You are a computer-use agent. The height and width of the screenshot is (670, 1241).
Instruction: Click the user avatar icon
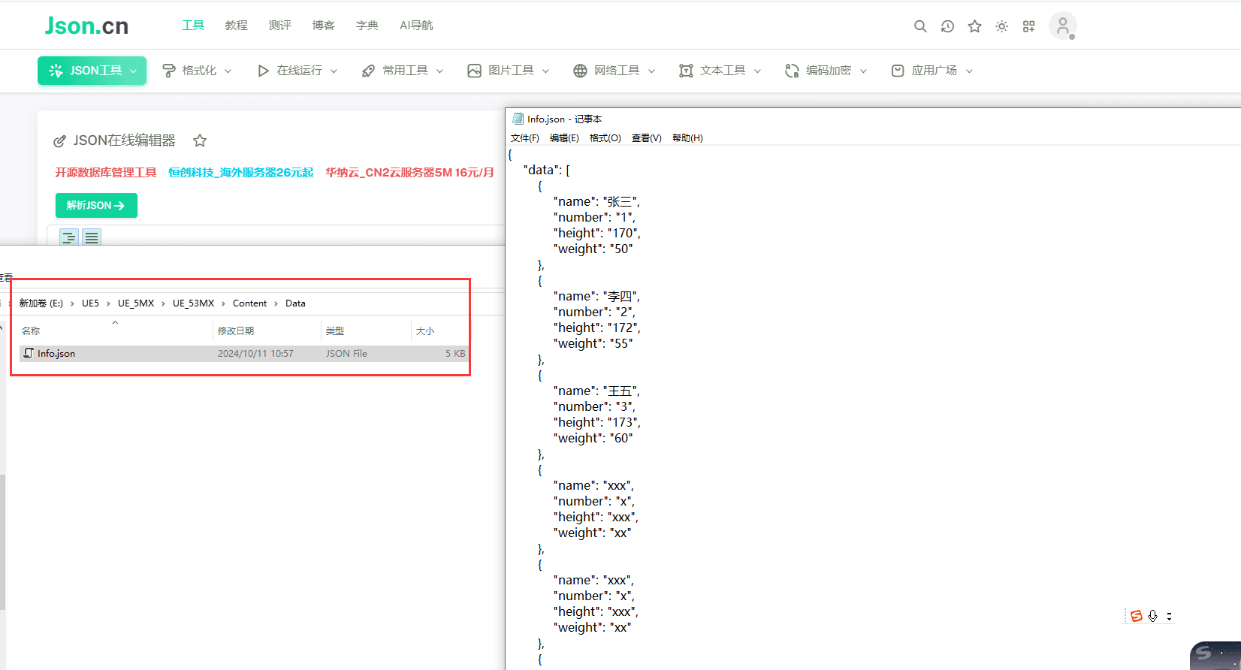point(1063,26)
